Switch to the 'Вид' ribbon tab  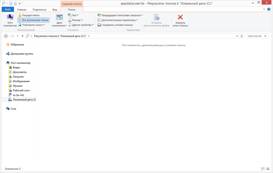coord(55,9)
